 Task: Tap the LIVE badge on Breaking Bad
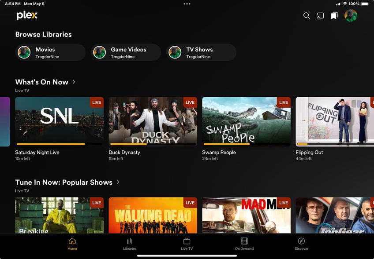[x=97, y=203]
